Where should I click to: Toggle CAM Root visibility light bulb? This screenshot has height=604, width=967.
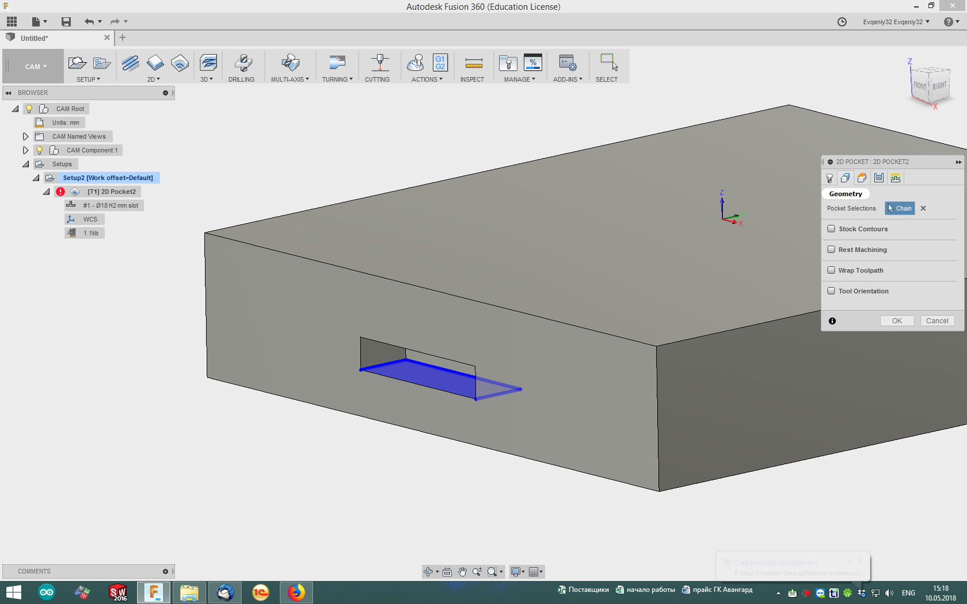coord(29,109)
